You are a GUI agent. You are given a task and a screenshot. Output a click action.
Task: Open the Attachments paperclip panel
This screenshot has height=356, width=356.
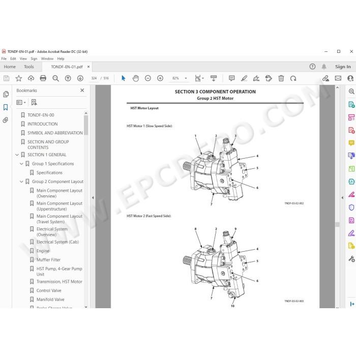click(x=6, y=120)
